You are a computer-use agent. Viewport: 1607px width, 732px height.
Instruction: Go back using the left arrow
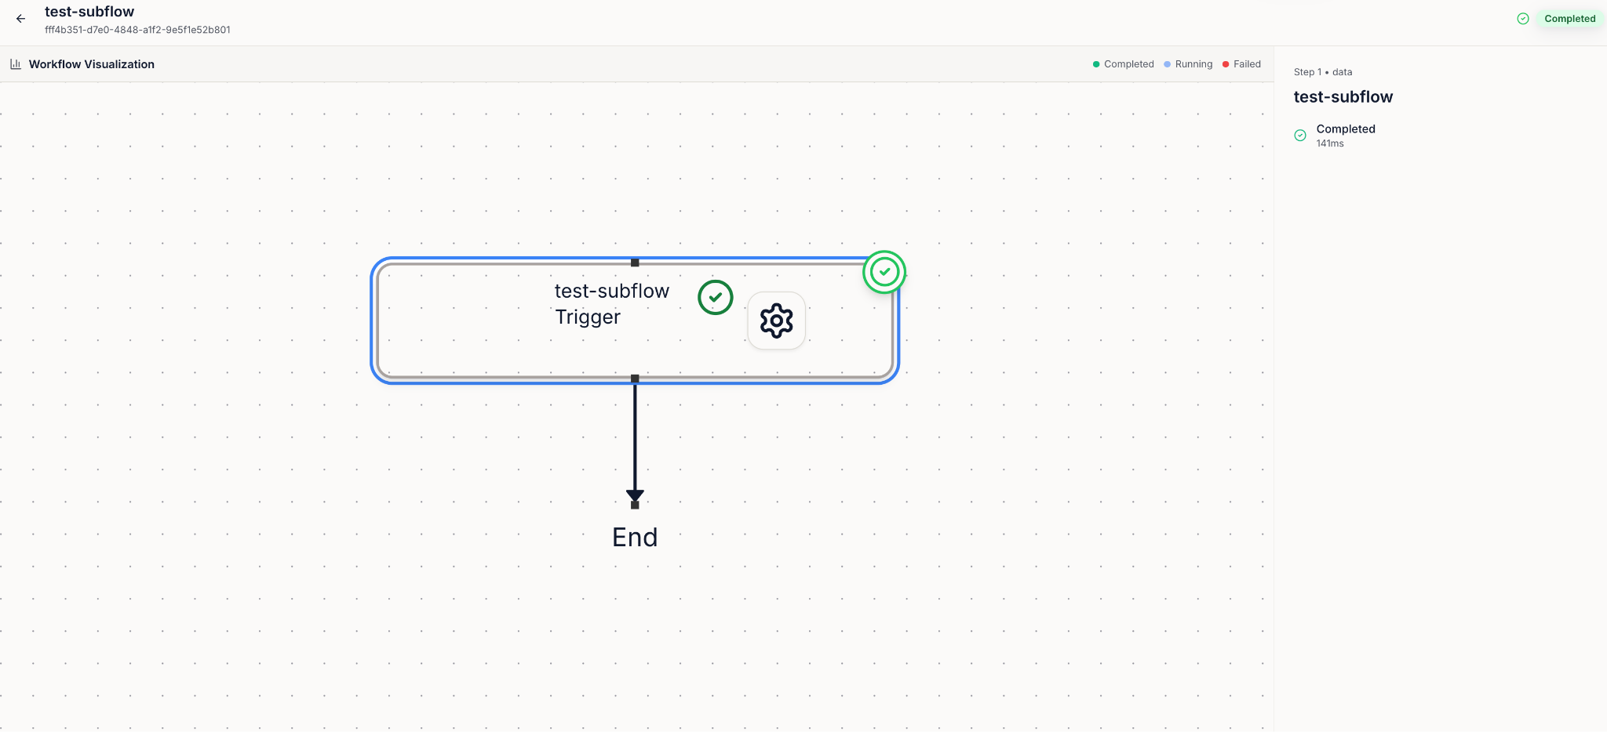click(21, 19)
